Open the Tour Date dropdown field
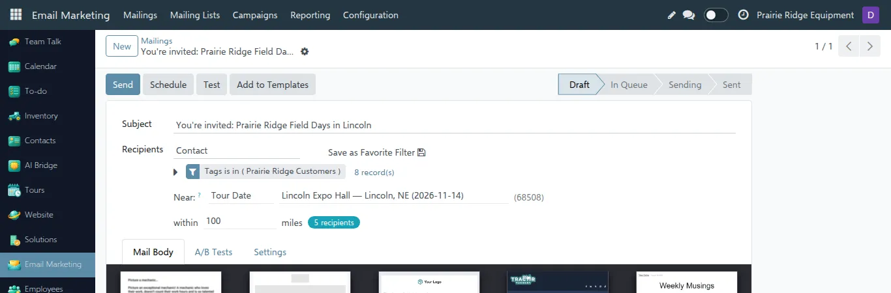This screenshot has height=293, width=891. point(241,195)
